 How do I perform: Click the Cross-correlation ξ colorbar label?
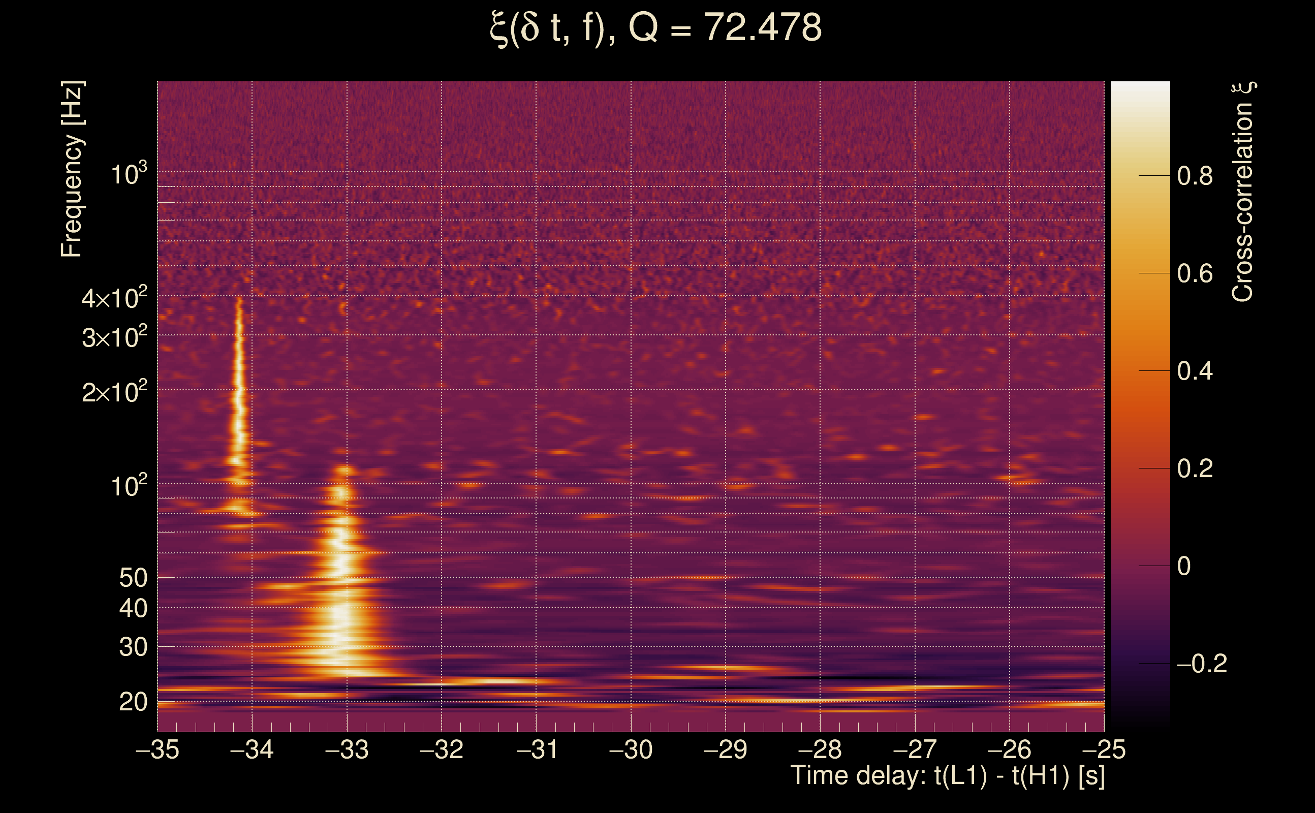tap(1243, 192)
